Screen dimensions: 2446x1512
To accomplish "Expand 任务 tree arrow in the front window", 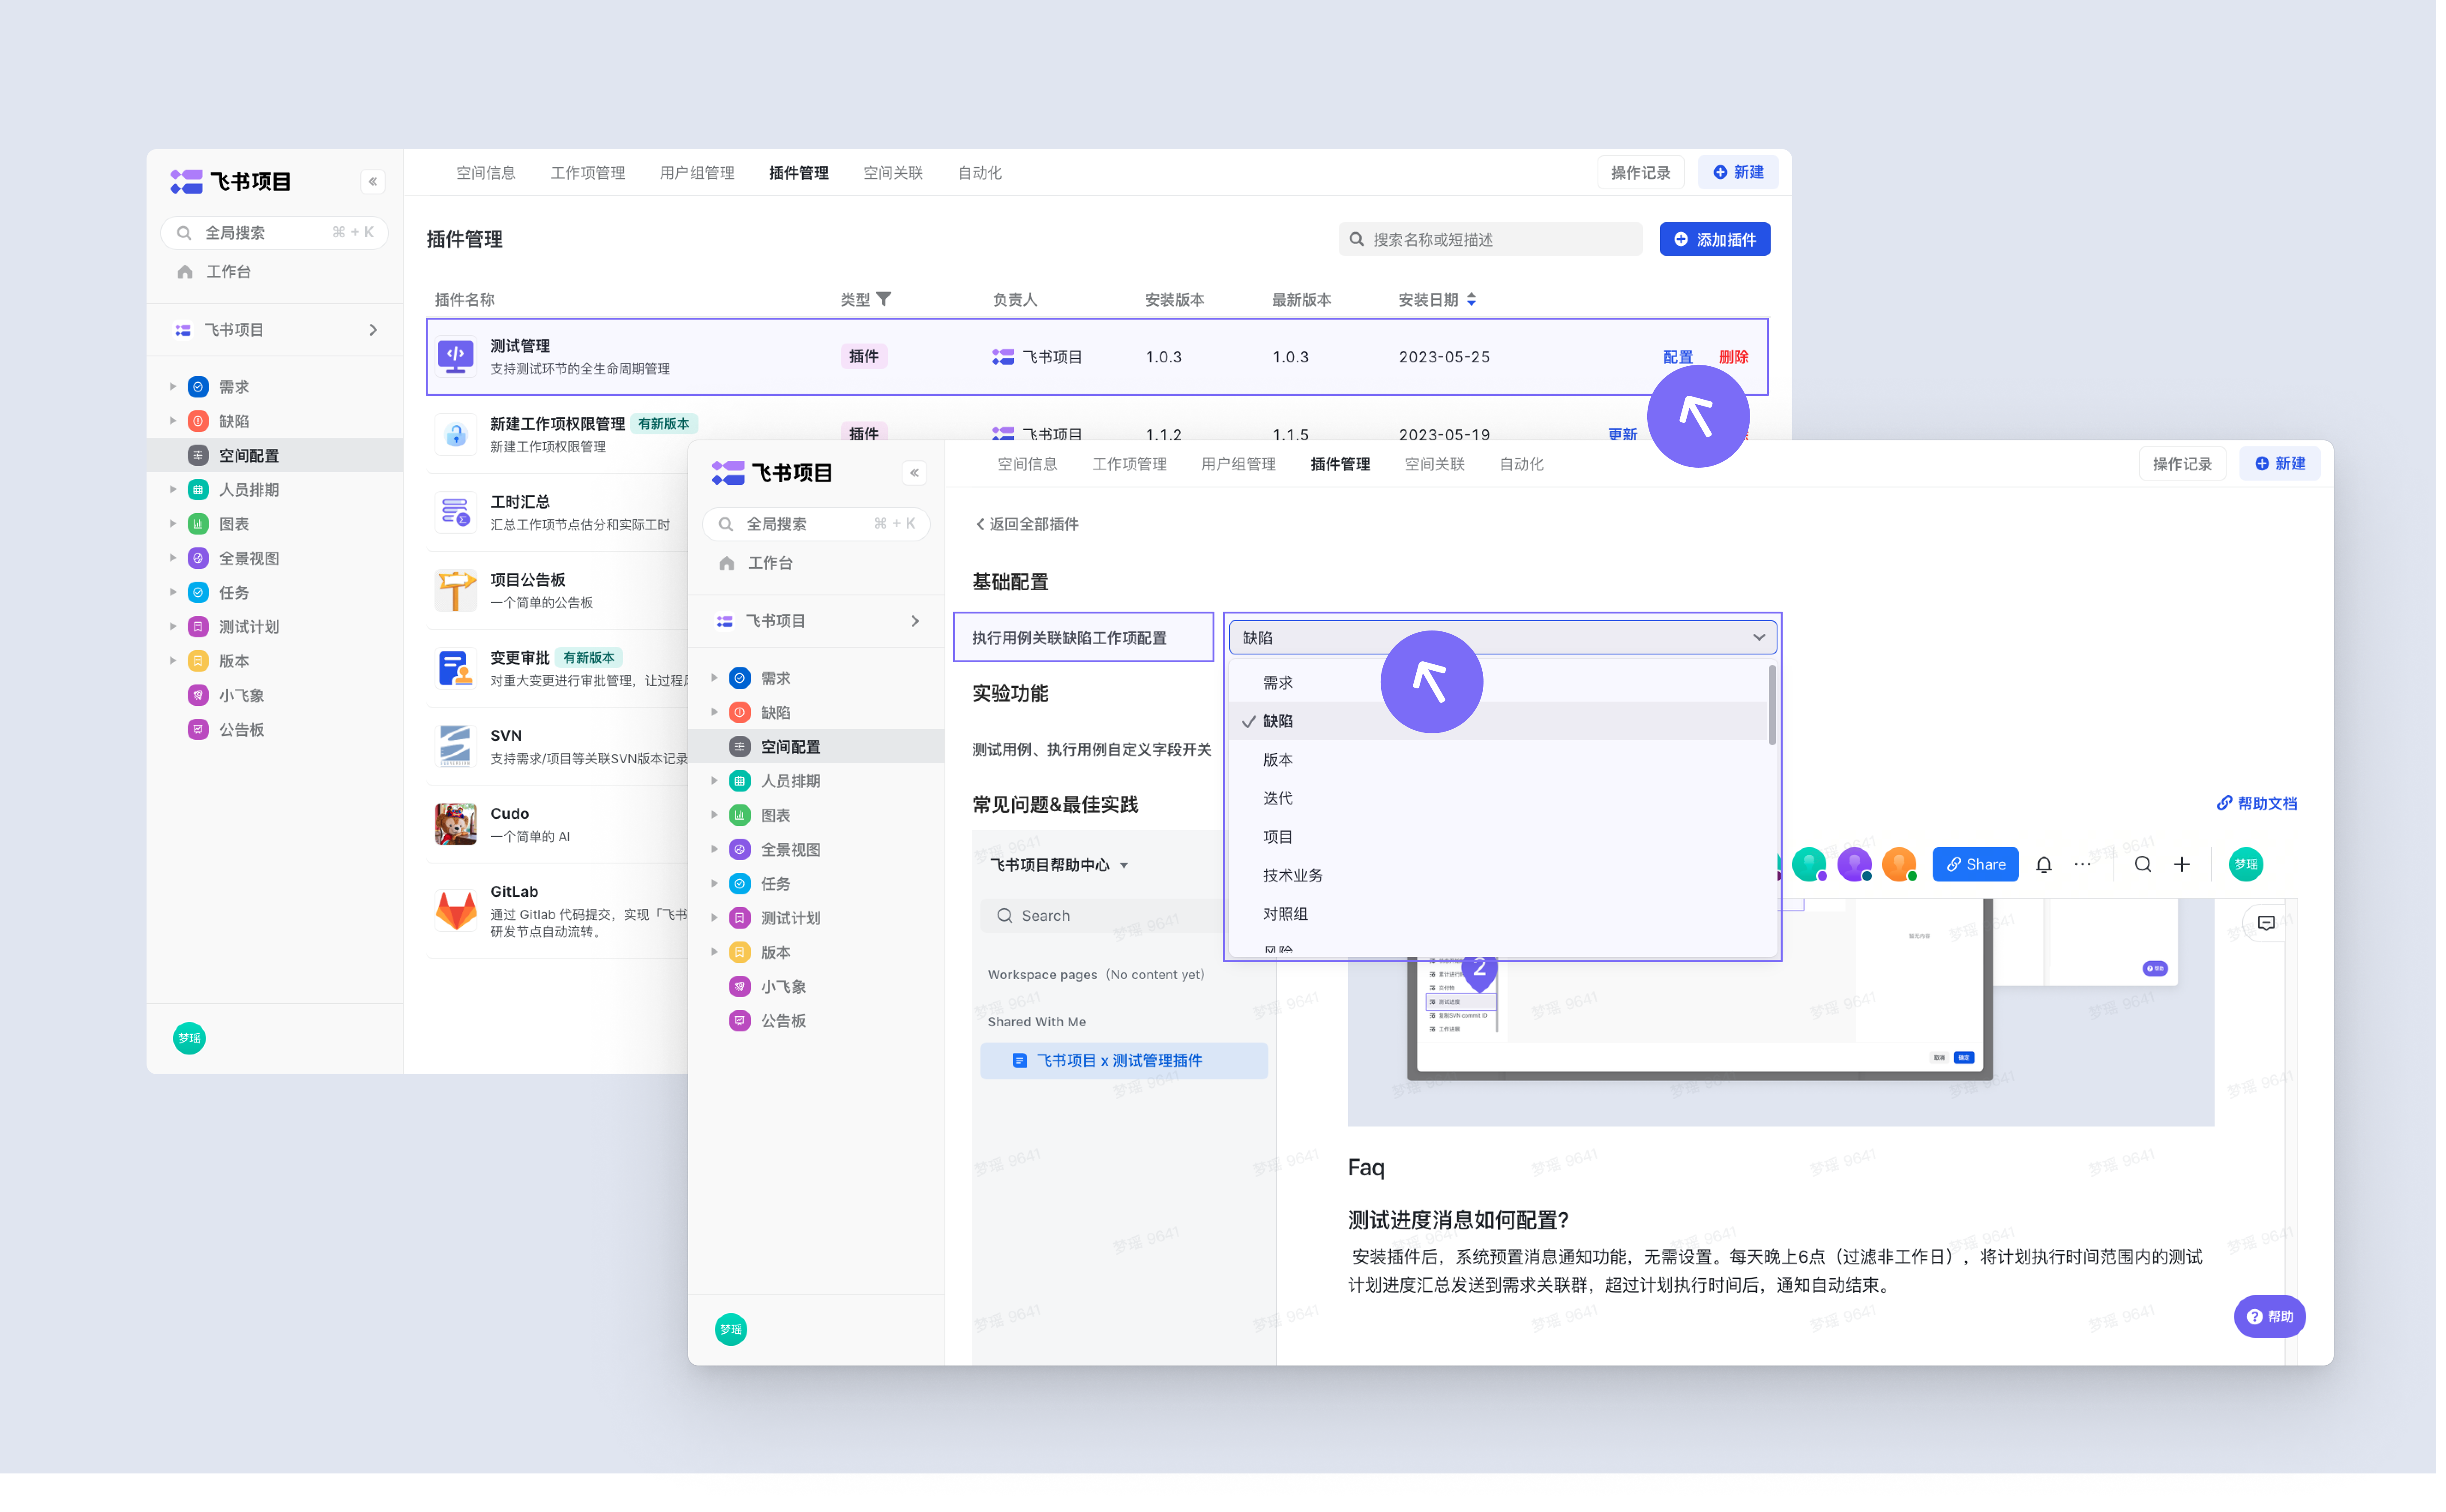I will click(x=714, y=883).
